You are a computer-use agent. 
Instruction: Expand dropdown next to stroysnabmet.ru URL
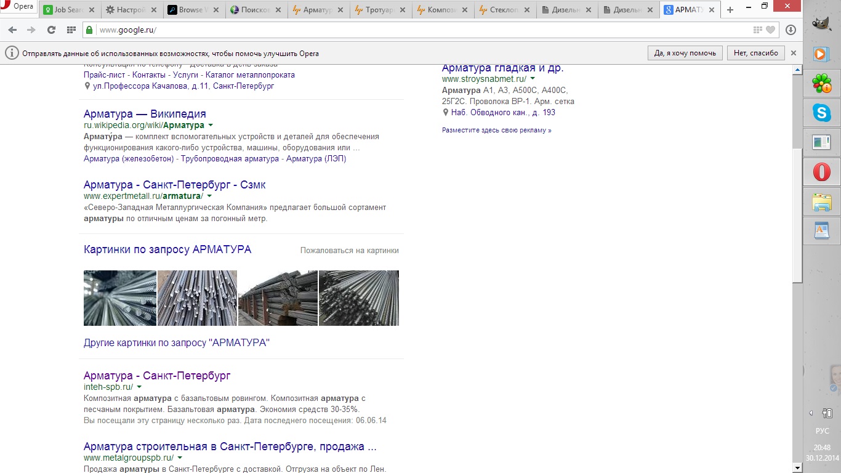(x=533, y=79)
